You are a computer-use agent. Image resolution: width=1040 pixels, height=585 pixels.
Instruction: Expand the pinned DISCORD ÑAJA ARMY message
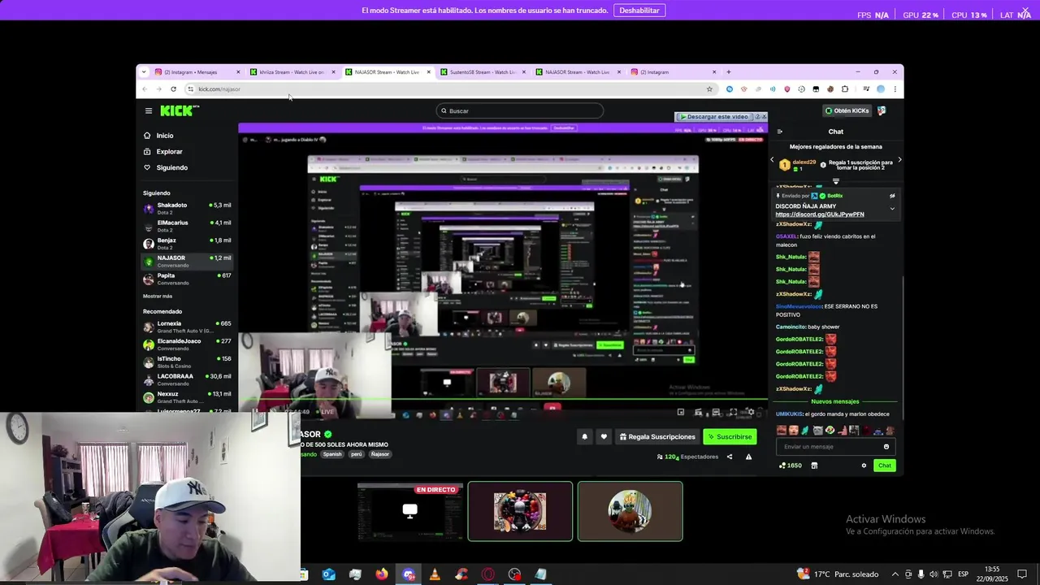(x=892, y=209)
